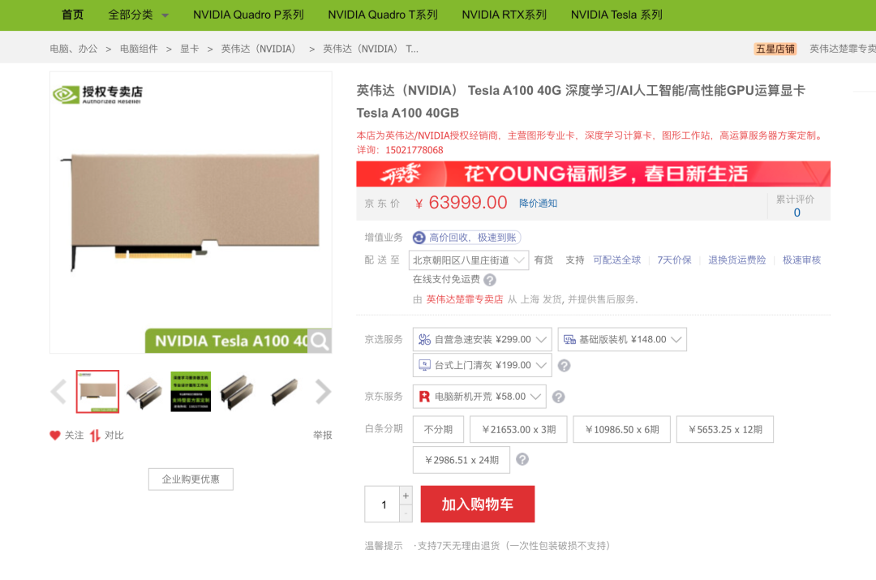Viewport: 876px width, 580px height.
Task: Click the heart 关注 favorite icon
Action: tap(55, 436)
